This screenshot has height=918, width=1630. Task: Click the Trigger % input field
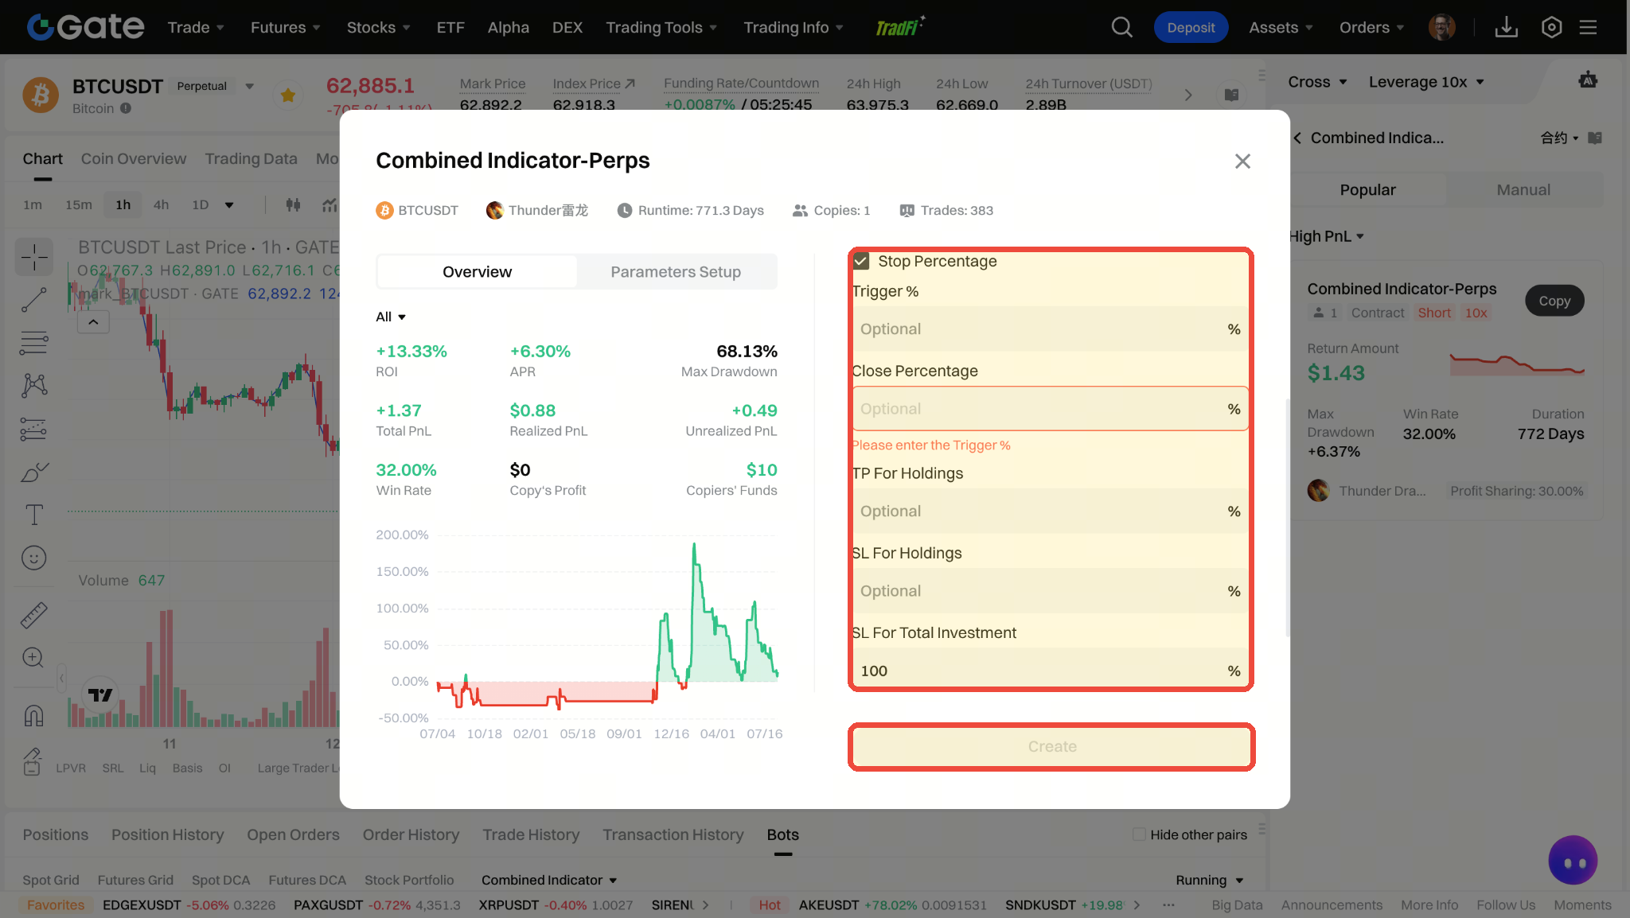tap(1050, 329)
